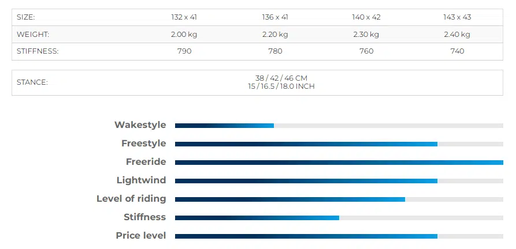Click the Level of riding bar
516x249 pixels.
coord(339,199)
